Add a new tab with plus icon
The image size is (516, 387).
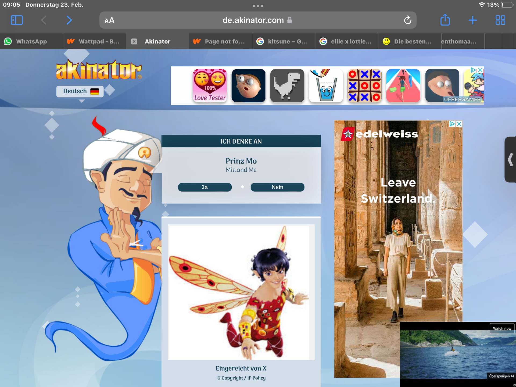coord(472,20)
